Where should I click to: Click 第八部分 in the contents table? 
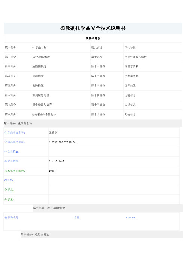(10, 114)
